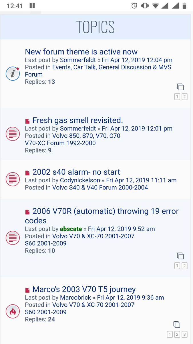Click the multipage icon under the forum theme topic
This screenshot has width=193, height=344.
[x=180, y=87]
